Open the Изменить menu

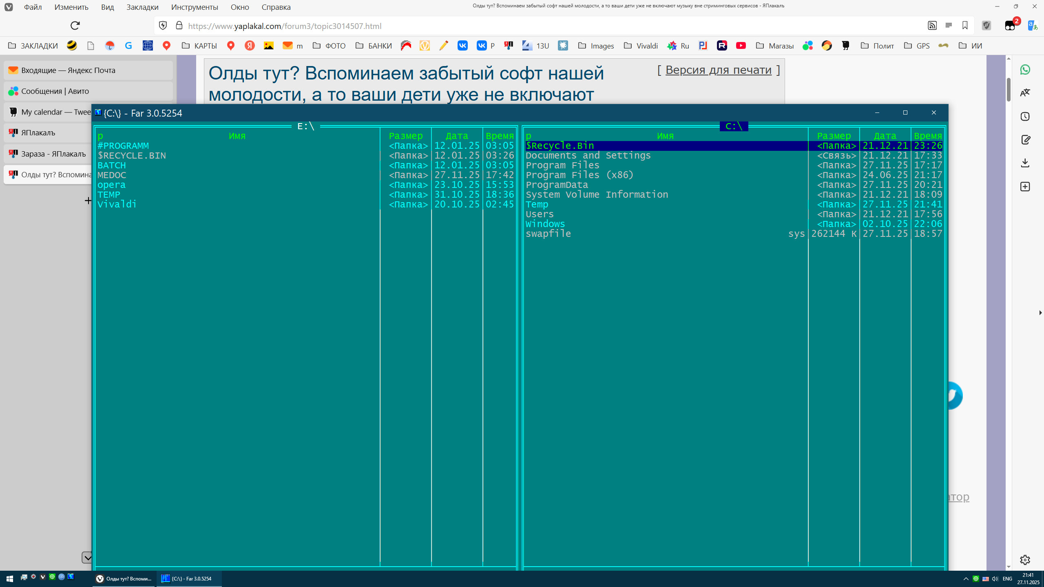point(71,7)
